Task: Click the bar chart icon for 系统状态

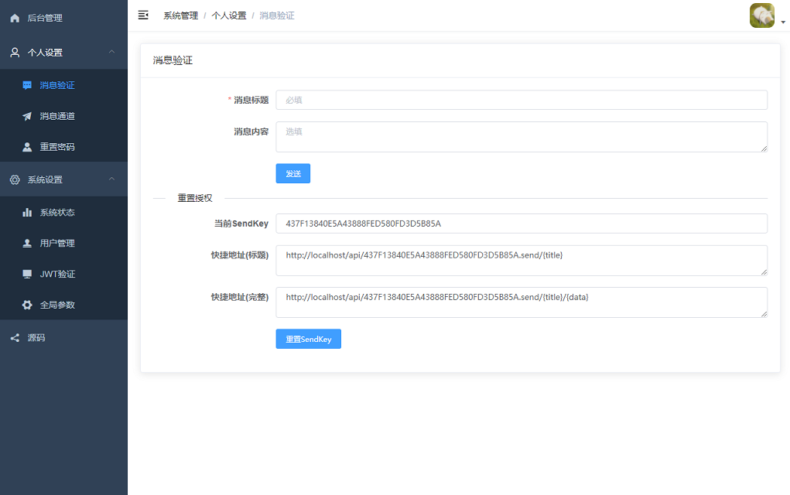Action: pyautogui.click(x=27, y=212)
